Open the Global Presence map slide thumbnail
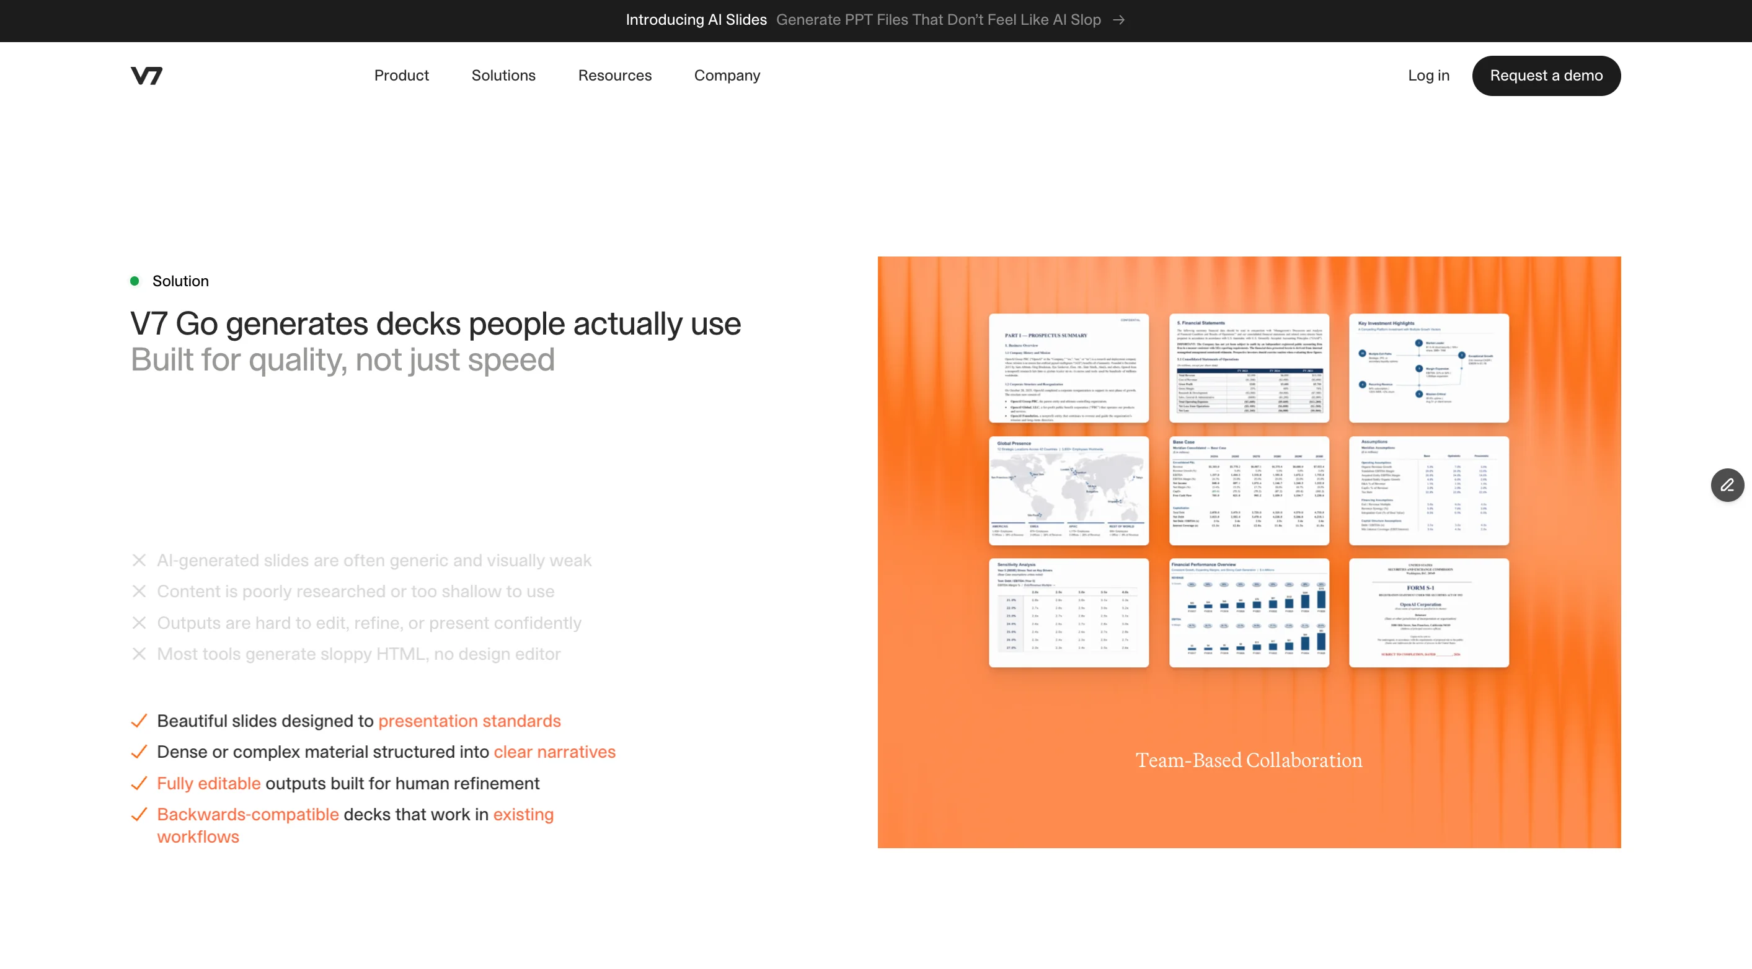Image resolution: width=1752 pixels, height=969 pixels. [x=1068, y=490]
